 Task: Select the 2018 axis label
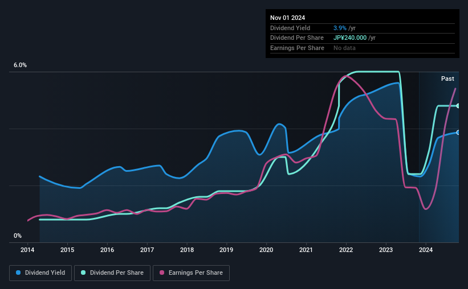tap(187, 250)
